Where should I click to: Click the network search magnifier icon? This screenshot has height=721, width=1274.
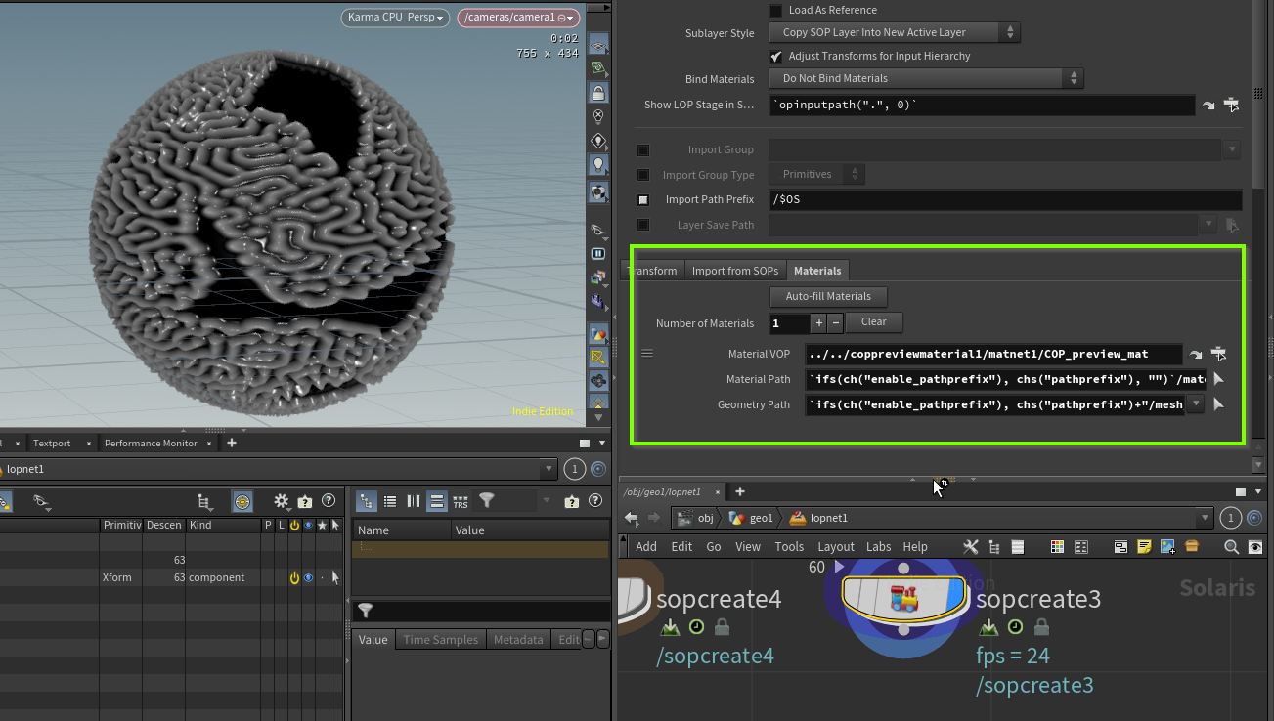(1232, 547)
